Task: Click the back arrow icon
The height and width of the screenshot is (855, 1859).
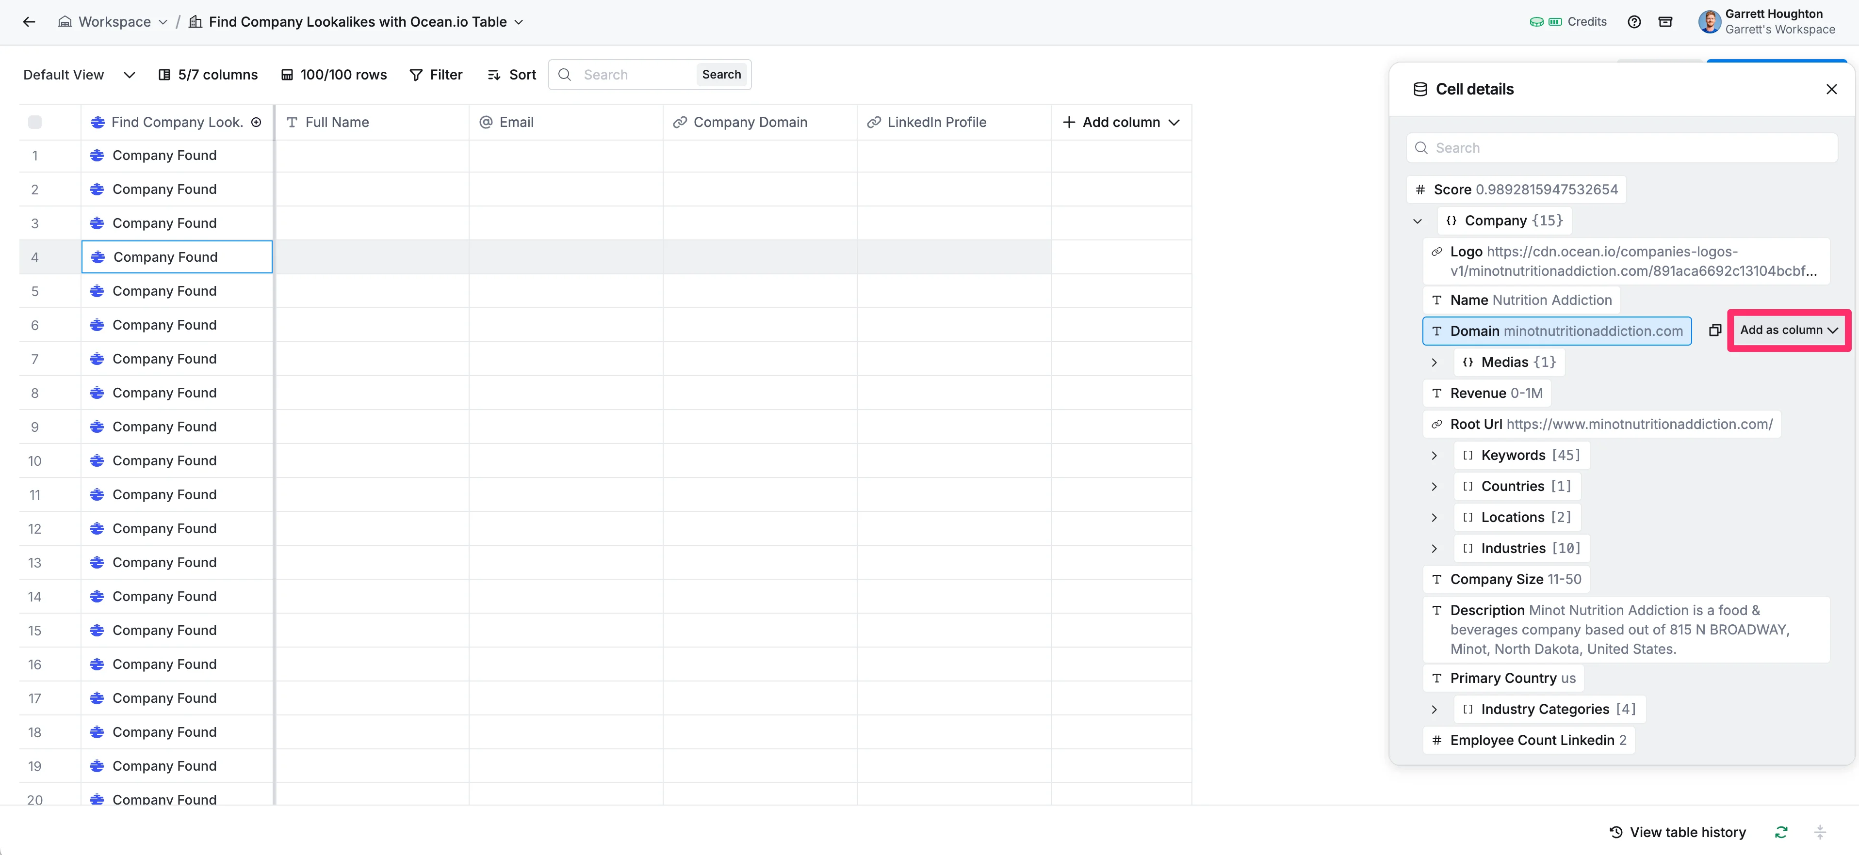Action: (x=29, y=22)
